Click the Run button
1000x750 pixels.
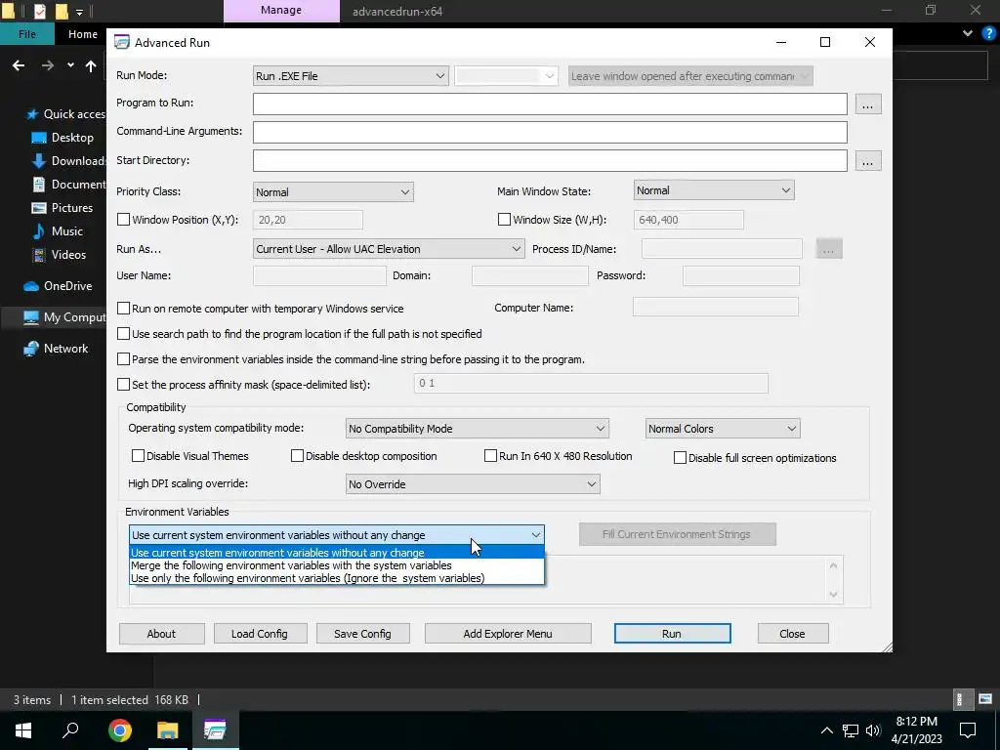click(x=672, y=633)
